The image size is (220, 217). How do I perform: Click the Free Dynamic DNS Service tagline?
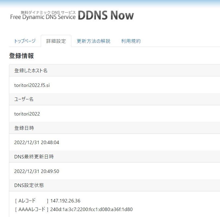[43, 17]
